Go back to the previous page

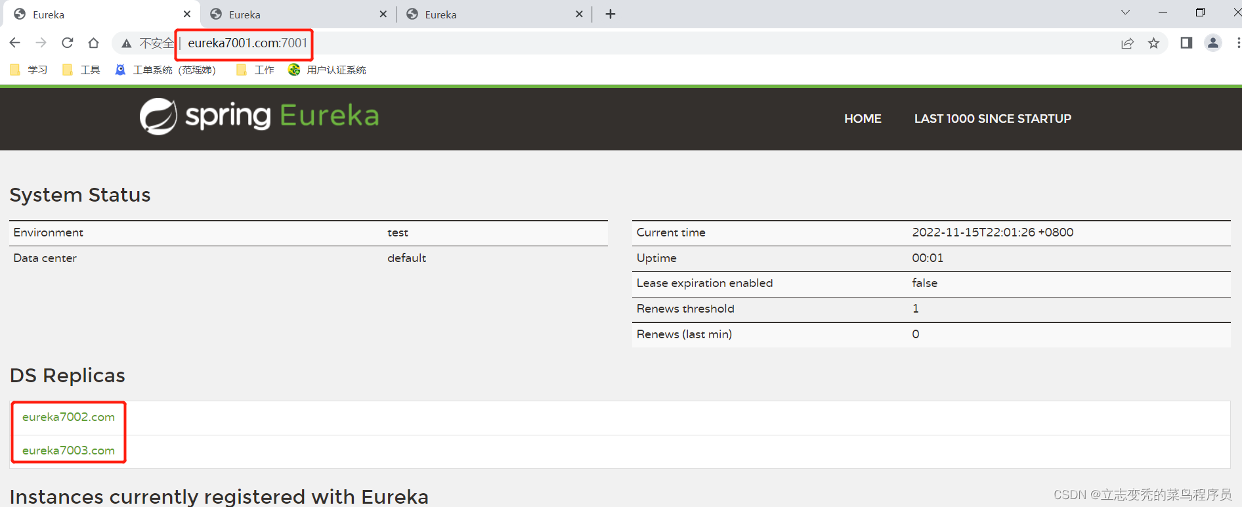tap(15, 43)
